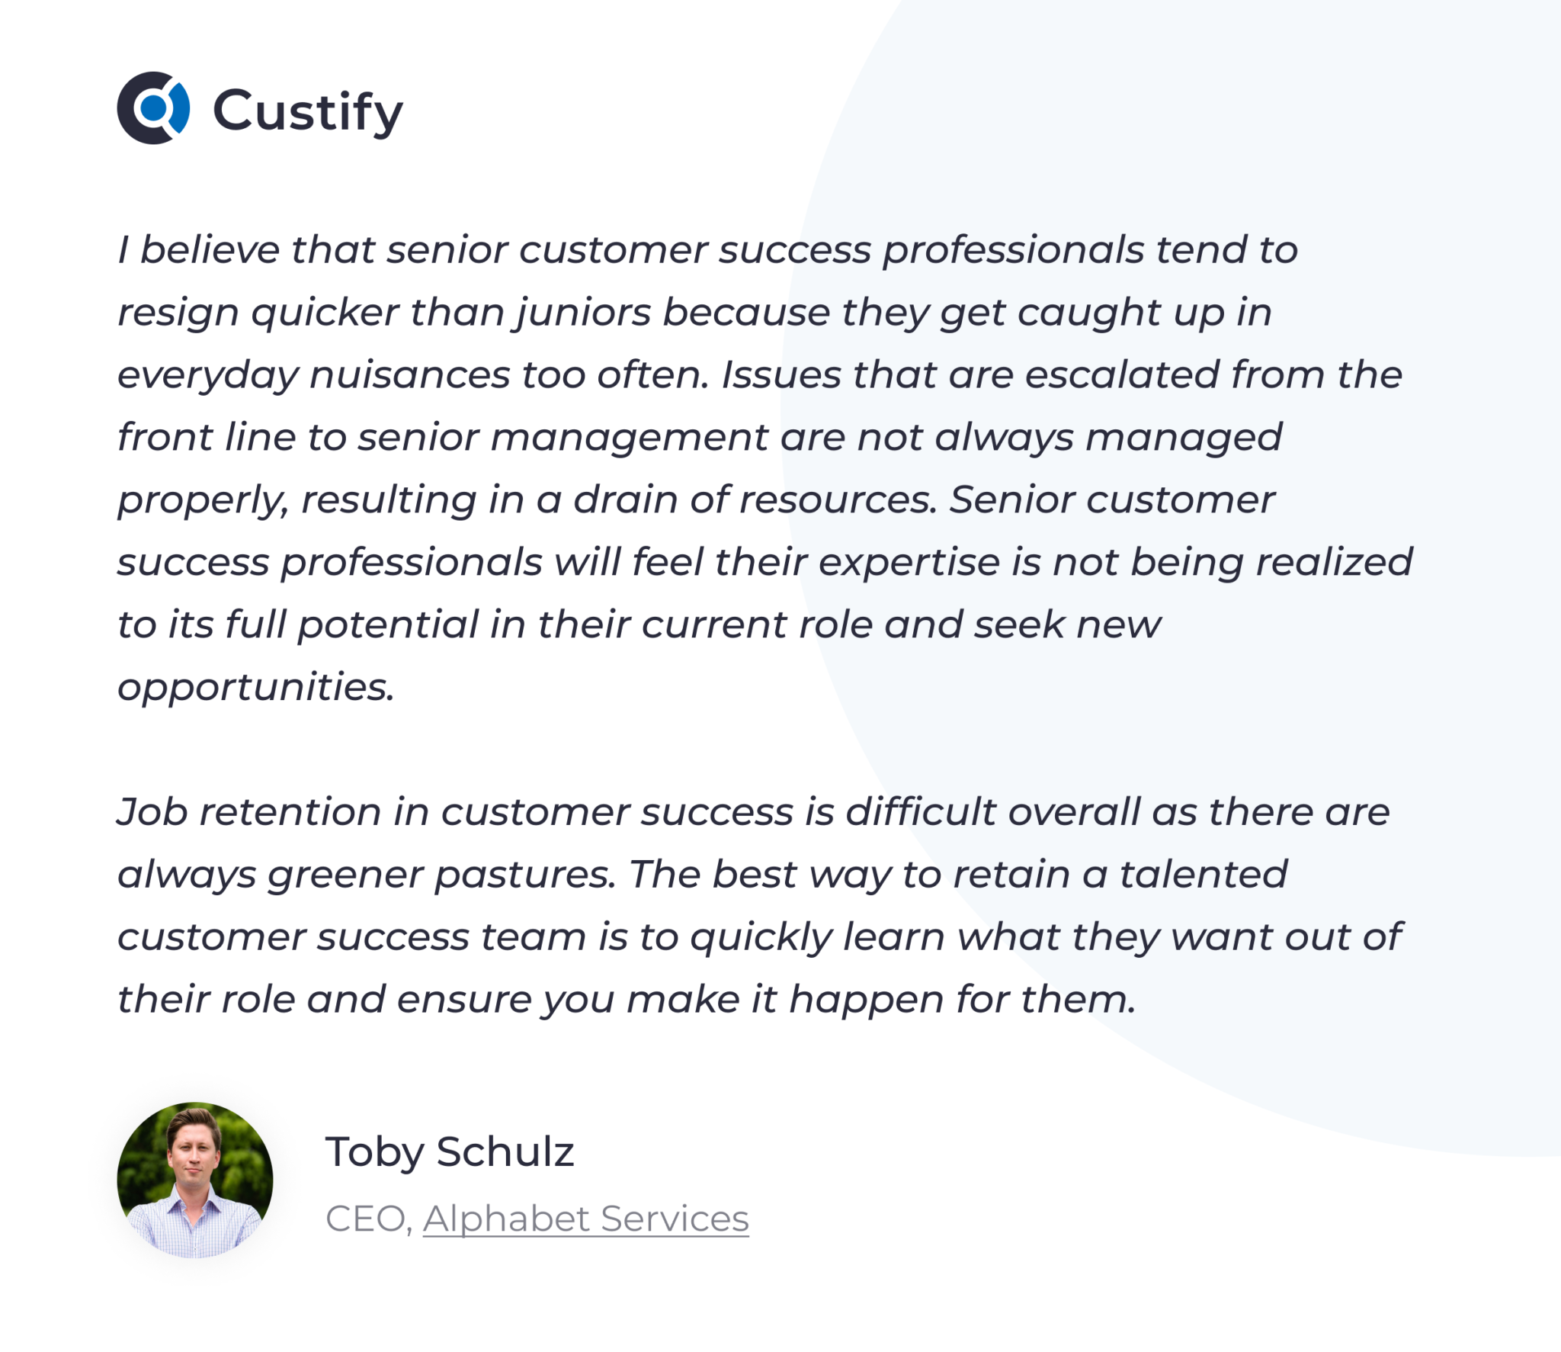The height and width of the screenshot is (1352, 1561).
Task: Click the line "to its full potential in their"
Action: pos(639,625)
